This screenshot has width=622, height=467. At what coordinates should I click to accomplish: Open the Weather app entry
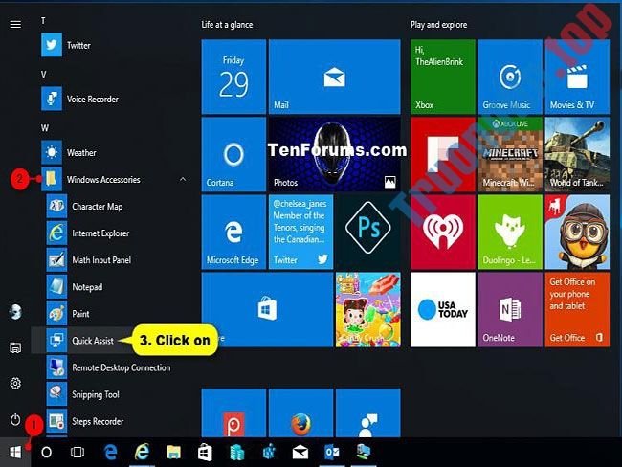81,152
